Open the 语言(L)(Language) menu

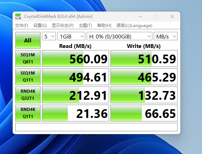[134, 26]
